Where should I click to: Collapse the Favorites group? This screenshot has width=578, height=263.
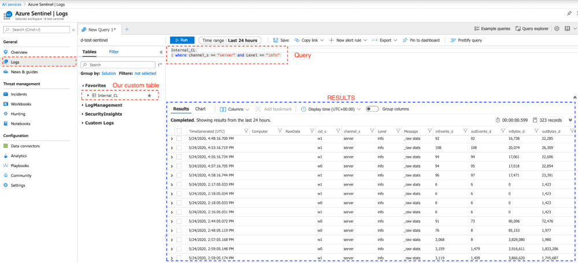[x=83, y=86]
